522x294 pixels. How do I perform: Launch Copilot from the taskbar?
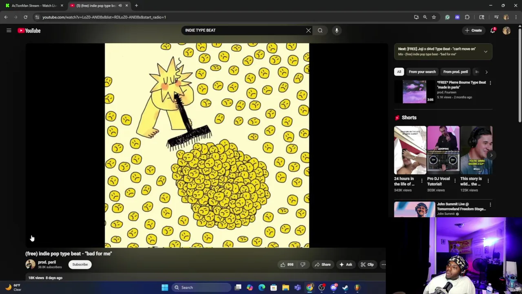(x=250, y=287)
